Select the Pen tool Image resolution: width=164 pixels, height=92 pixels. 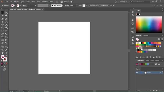coord(2,19)
